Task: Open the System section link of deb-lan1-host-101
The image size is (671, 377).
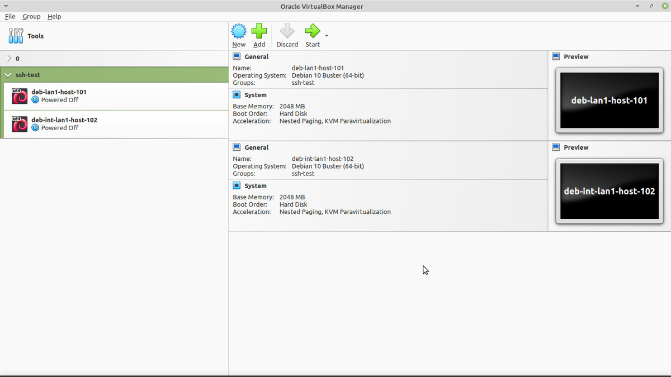Action: pyautogui.click(x=256, y=95)
